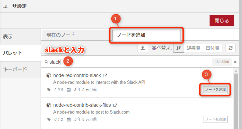
Task: Click the upload module icon button
Action: click(x=143, y=48)
